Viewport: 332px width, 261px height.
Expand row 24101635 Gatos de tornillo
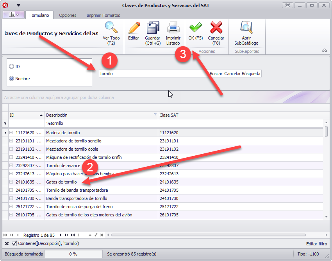(x=11, y=182)
